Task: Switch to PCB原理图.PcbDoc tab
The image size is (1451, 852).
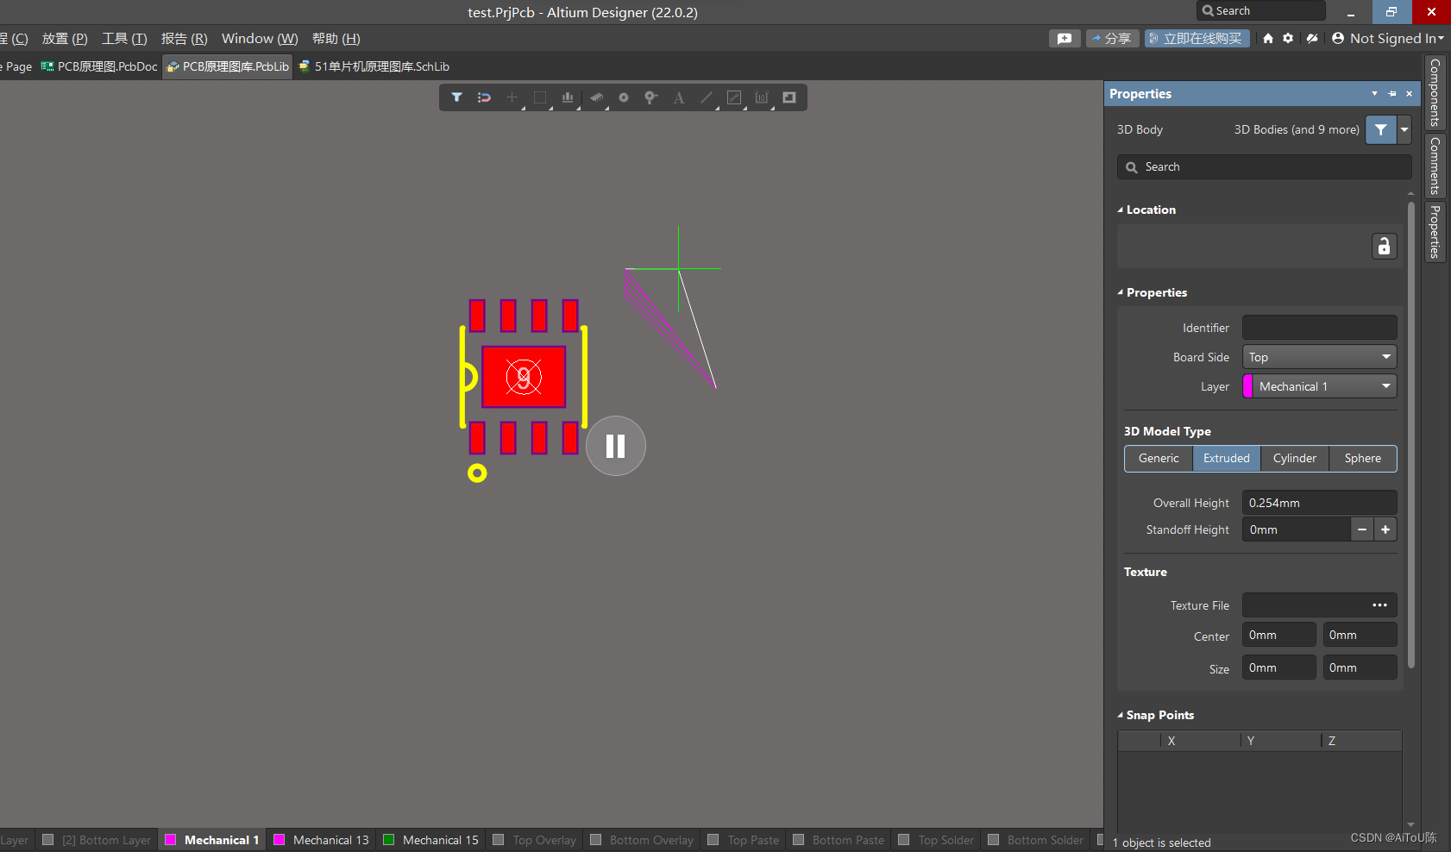Action: pos(99,66)
